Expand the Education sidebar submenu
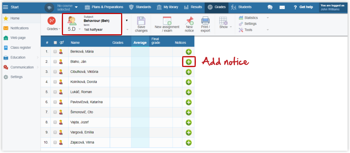 click(x=37, y=57)
